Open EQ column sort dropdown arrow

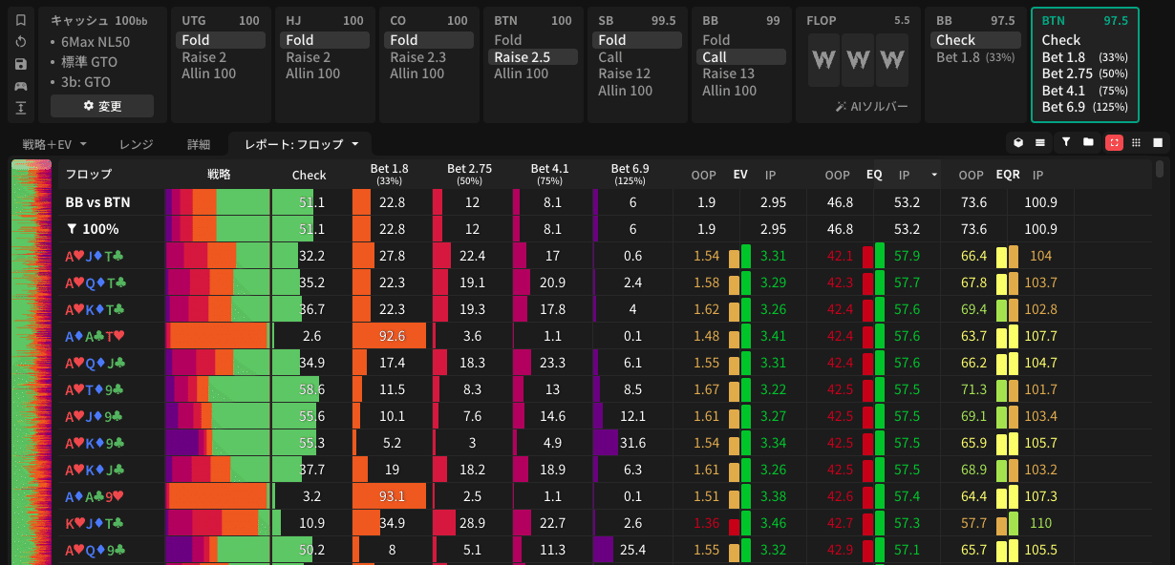[x=933, y=176]
